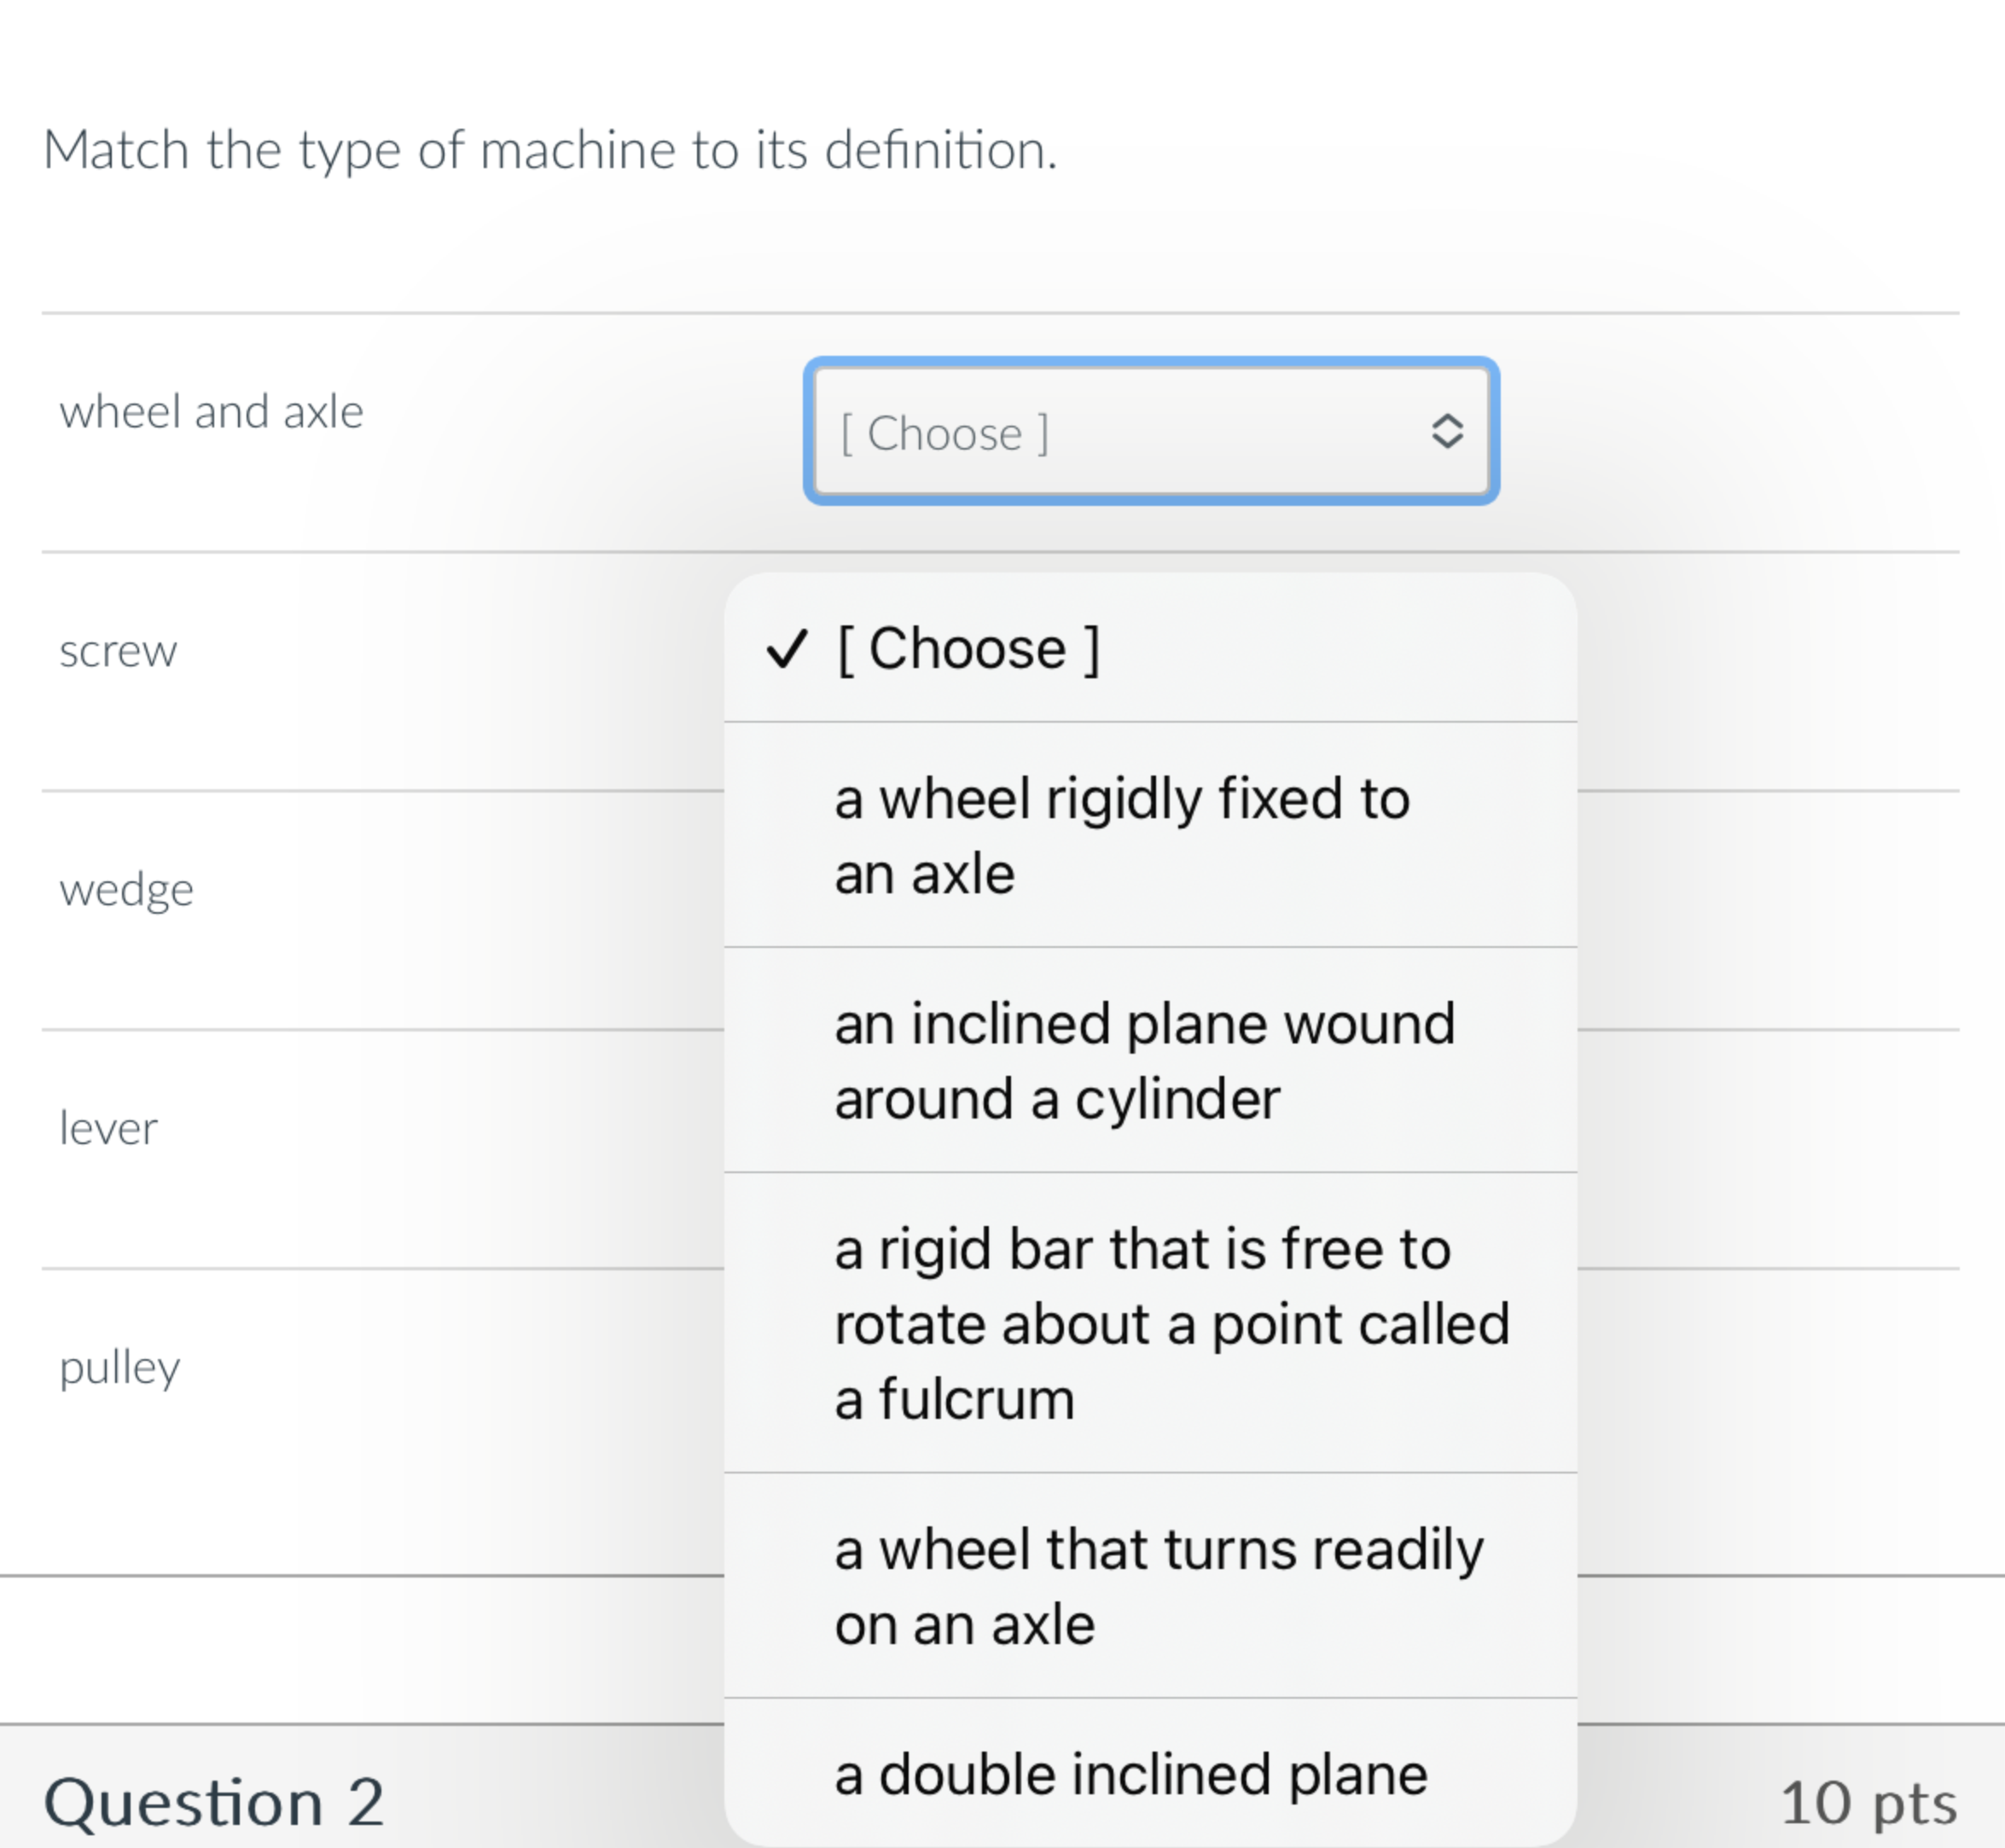This screenshot has height=1848, width=2005.
Task: Select "a rigid bar that is free to rotate" option
Action: point(1170,1323)
